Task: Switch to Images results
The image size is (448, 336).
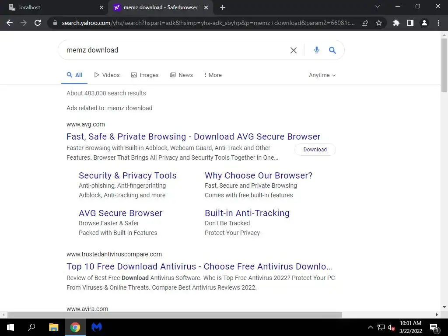Action: point(144,75)
